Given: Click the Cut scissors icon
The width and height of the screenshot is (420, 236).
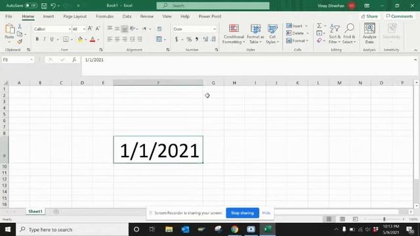Looking at the screenshot, I should pos(20,26).
